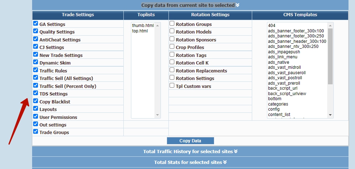
Task: Click Toplists list scroll-up arrow
Action: point(158,26)
